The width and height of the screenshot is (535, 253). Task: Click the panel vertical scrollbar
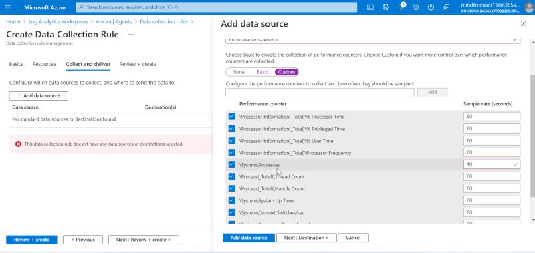532,136
